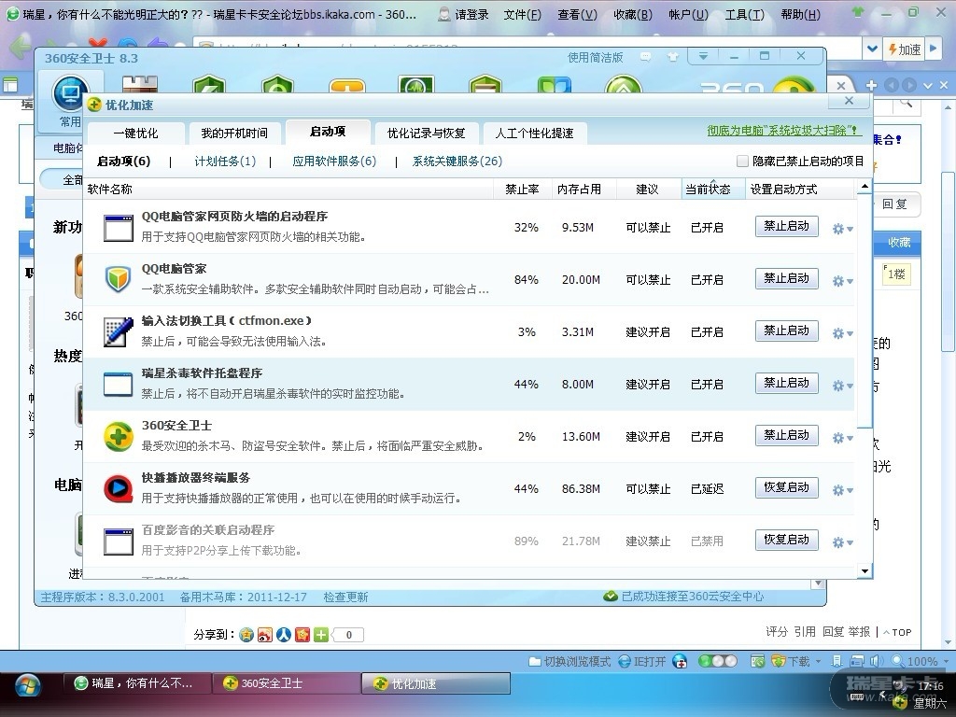
Task: Click the startup list scrollbar down arrow
Action: click(864, 570)
